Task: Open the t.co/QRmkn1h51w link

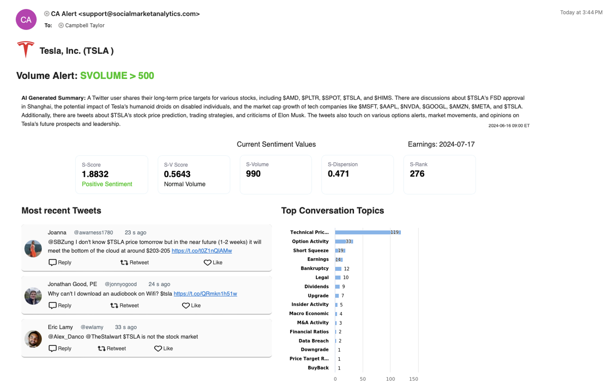Action: tap(205, 294)
